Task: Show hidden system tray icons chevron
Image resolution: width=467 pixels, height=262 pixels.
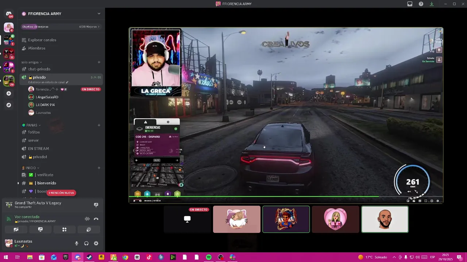Action: pyautogui.click(x=394, y=257)
